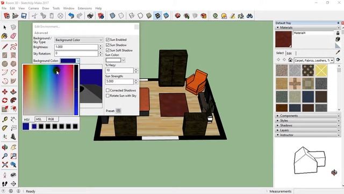Switch to the RGB color tab
Viewport: 344px width, 194px height.
[x=53, y=119]
